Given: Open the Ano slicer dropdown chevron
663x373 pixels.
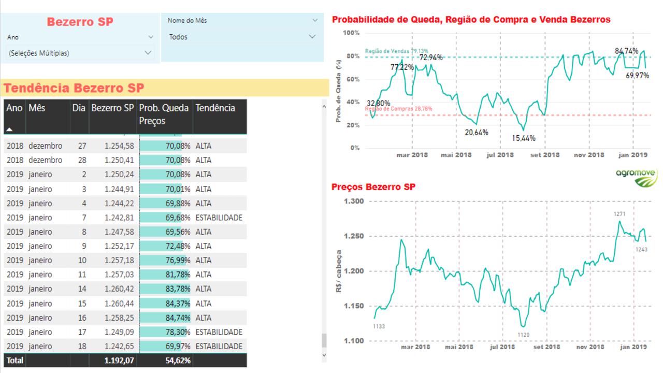Looking at the screenshot, I should [151, 37].
